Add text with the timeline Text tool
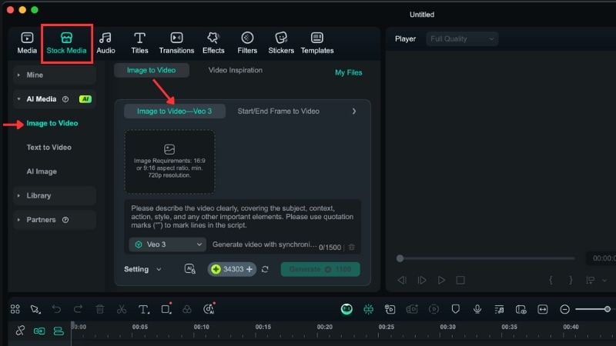Viewport: 616px width, 346px height. pos(144,309)
